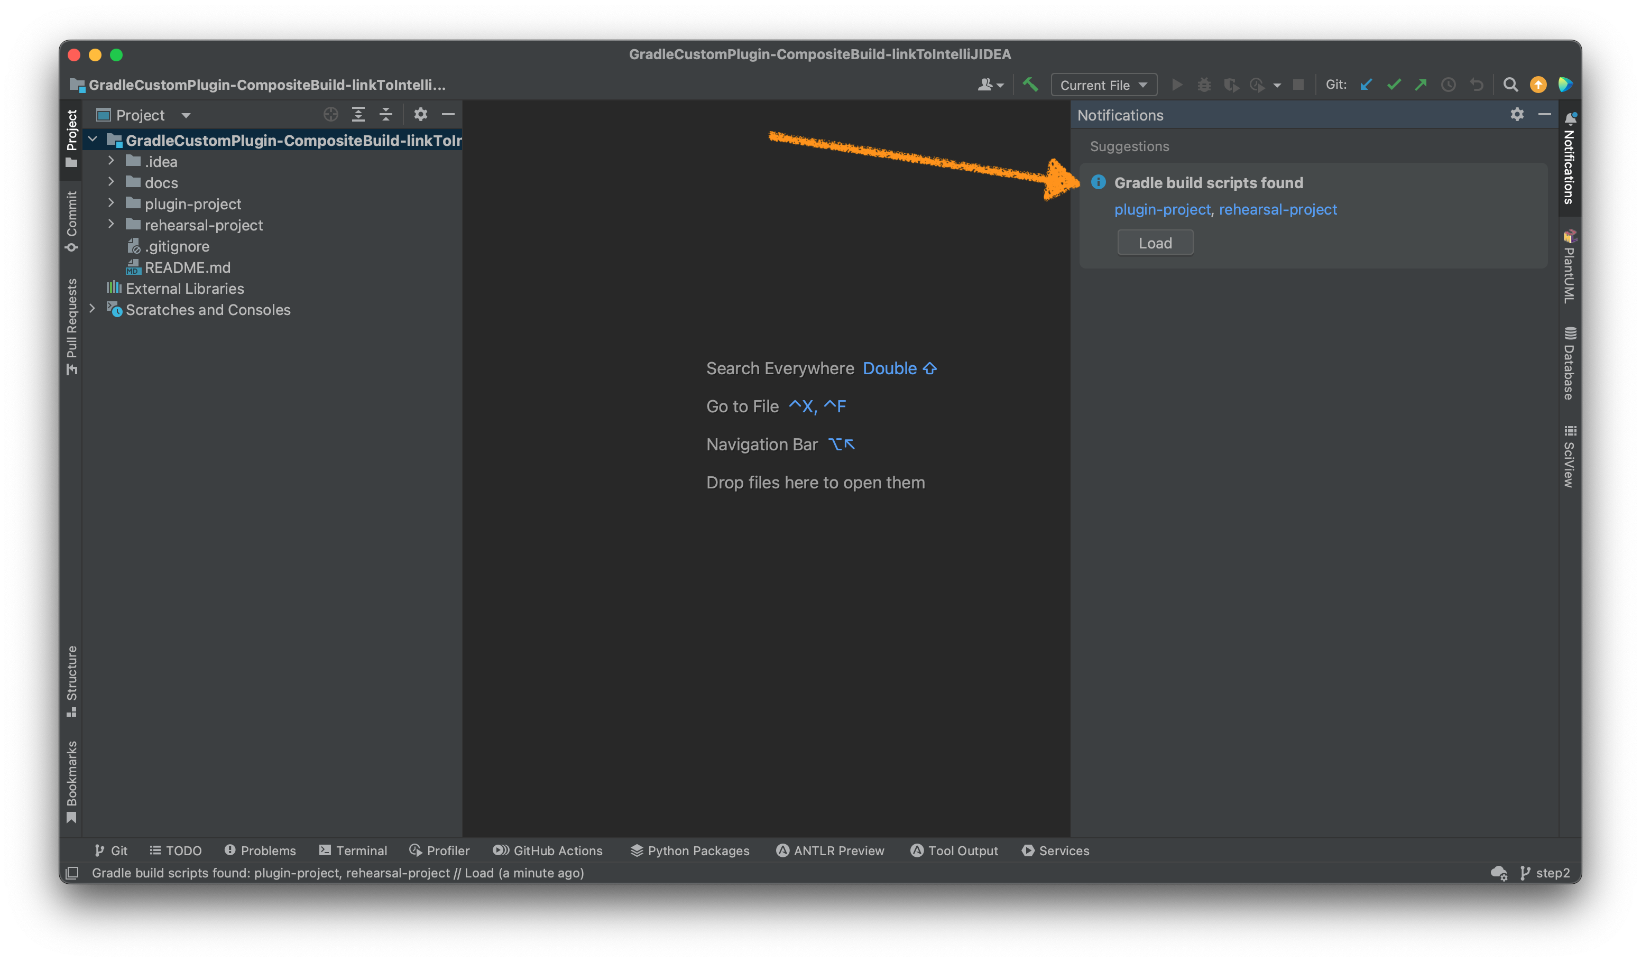Screen dimensions: 1641x962
Task: Open the Problems bottom tab
Action: point(260,850)
